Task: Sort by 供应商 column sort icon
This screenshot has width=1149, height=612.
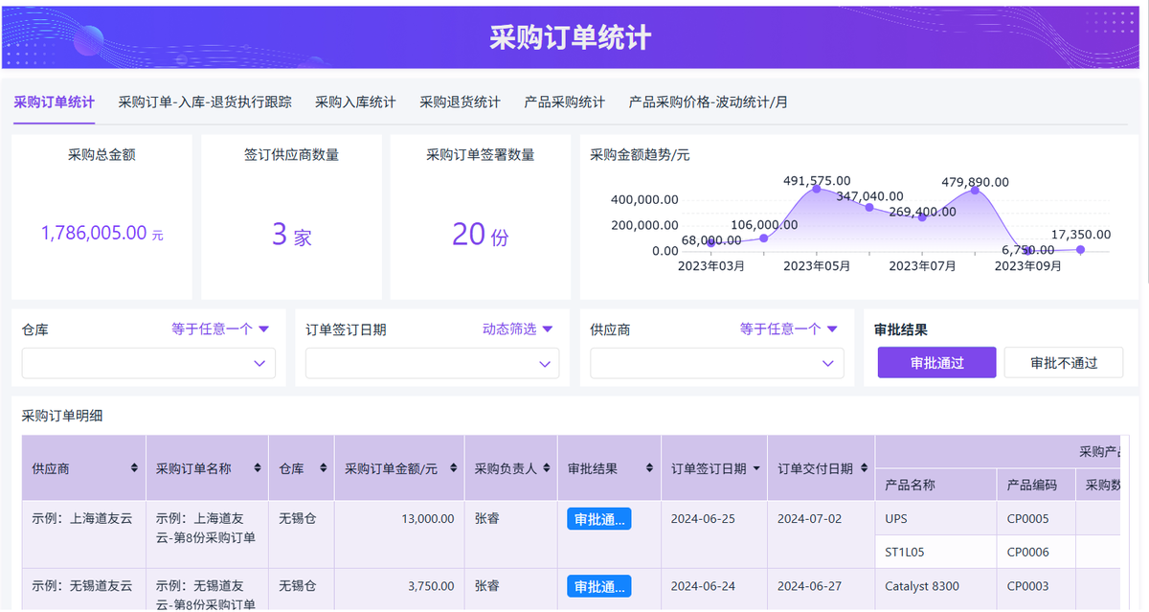Action: pos(133,468)
